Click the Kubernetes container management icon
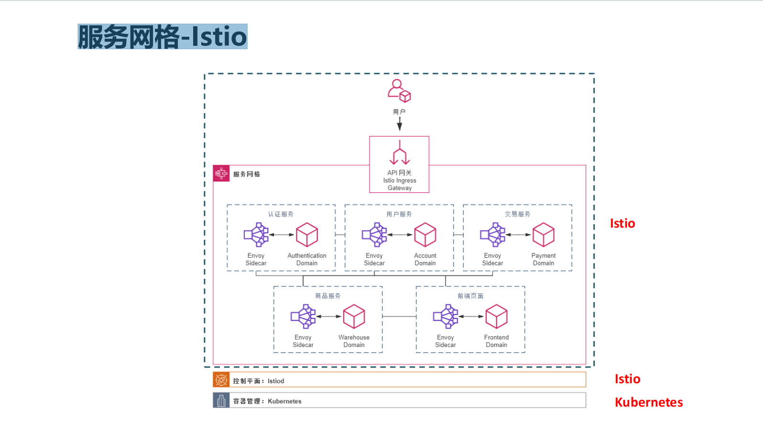This screenshot has width=763, height=430. (x=221, y=400)
